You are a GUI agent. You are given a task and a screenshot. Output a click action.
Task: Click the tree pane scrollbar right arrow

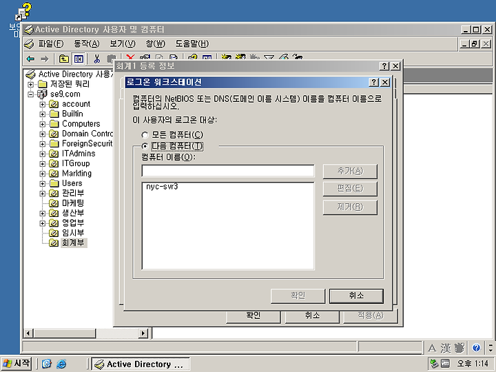point(143,333)
